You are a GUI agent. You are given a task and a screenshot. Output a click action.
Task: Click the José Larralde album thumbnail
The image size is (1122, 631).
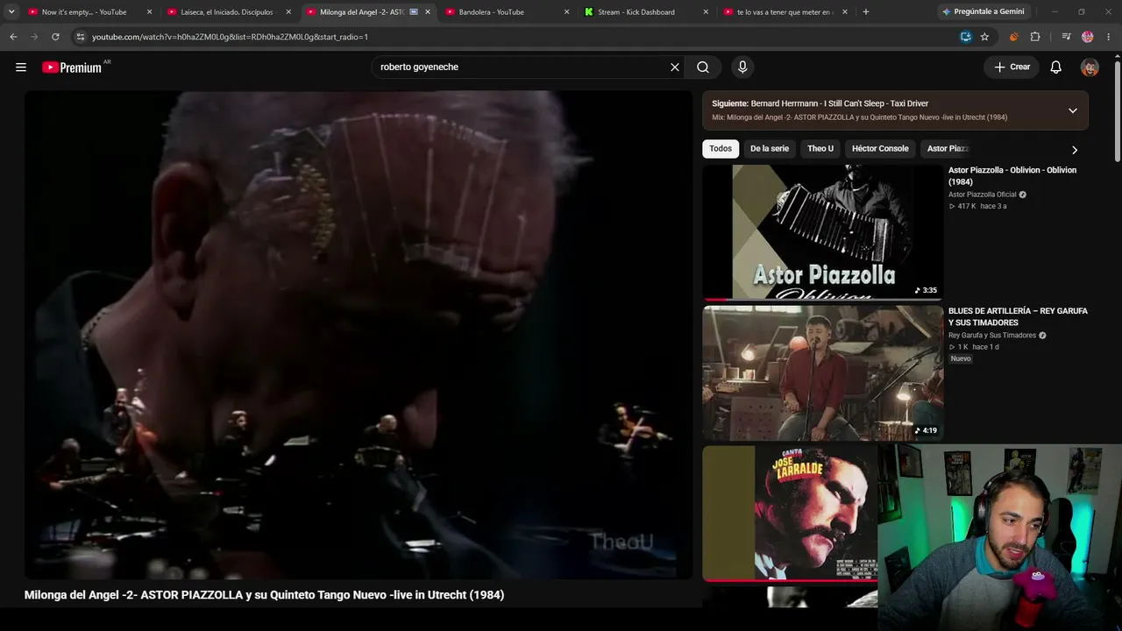[x=790, y=514]
